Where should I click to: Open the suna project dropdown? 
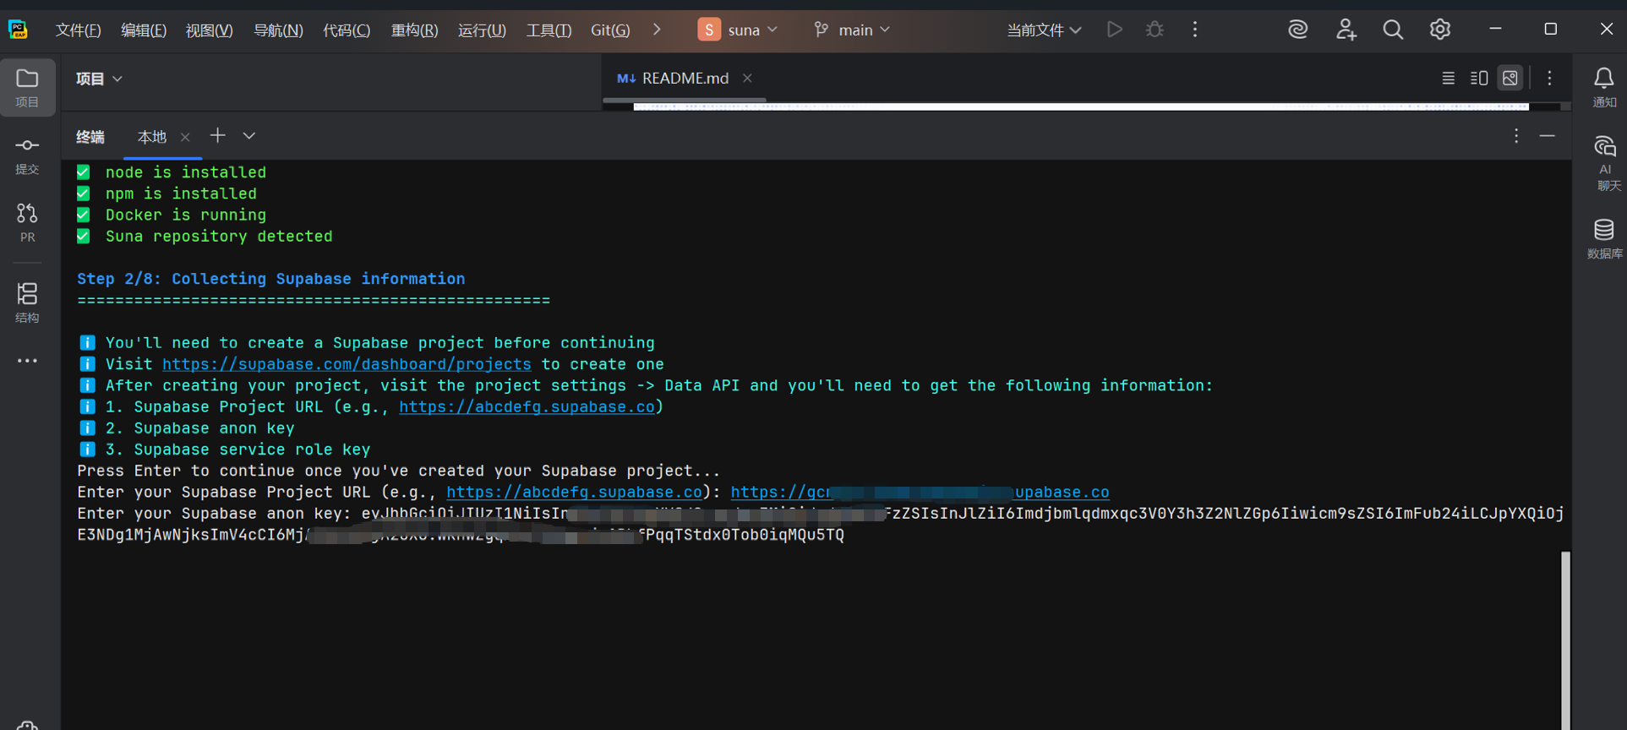tap(738, 30)
